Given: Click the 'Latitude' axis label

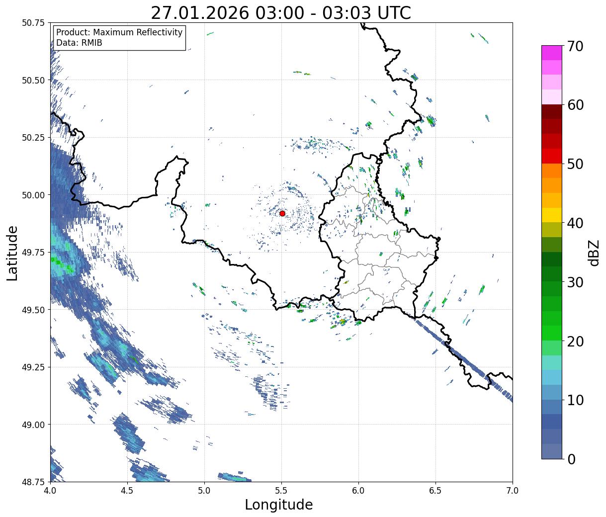Looking at the screenshot, I should pos(12,253).
